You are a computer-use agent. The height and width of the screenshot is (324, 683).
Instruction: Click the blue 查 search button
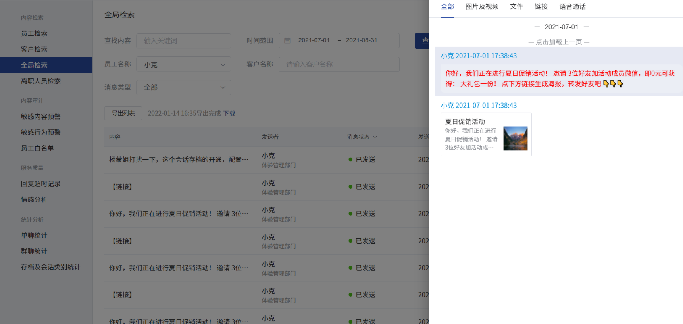pyautogui.click(x=422, y=41)
